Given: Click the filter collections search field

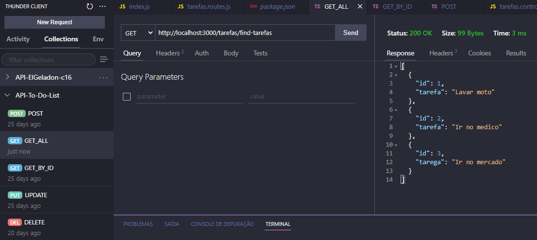Looking at the screenshot, I should pos(49,60).
